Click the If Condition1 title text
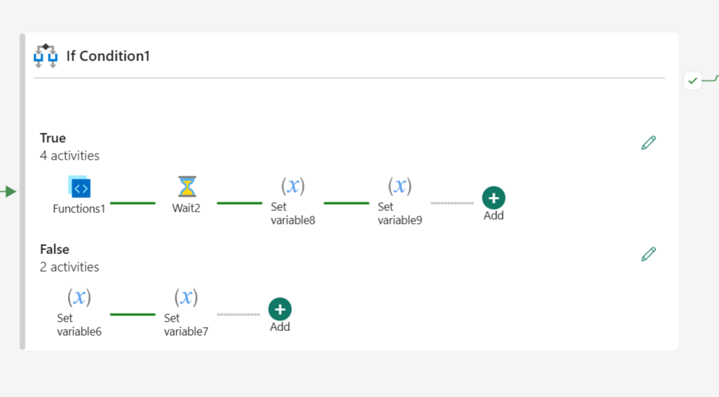Image resolution: width=719 pixels, height=397 pixels. (108, 56)
